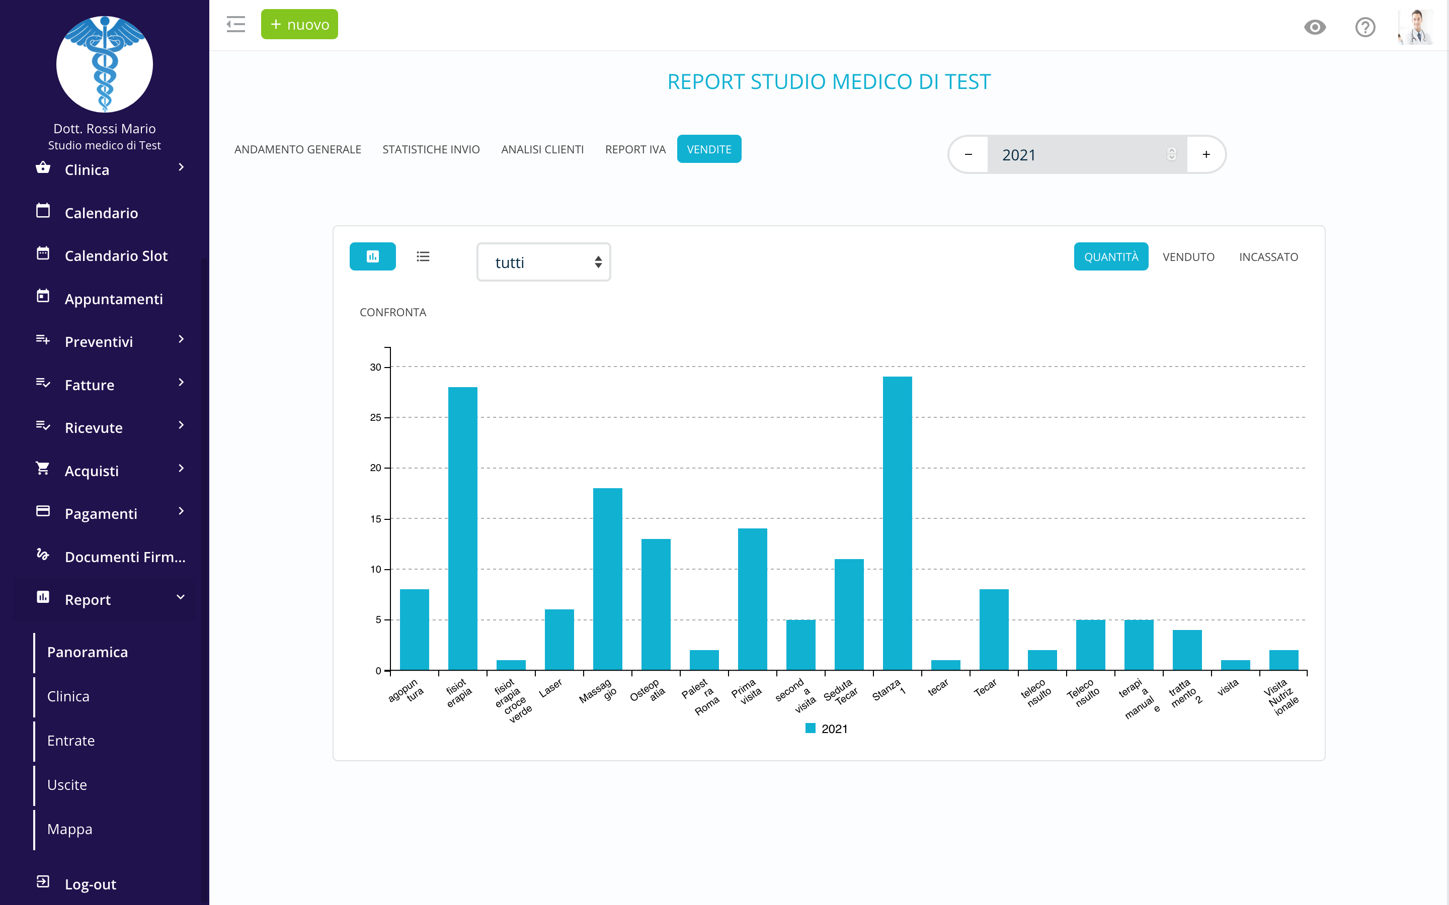This screenshot has width=1449, height=905.
Task: Click the CONFRONTA link
Action: (x=393, y=312)
